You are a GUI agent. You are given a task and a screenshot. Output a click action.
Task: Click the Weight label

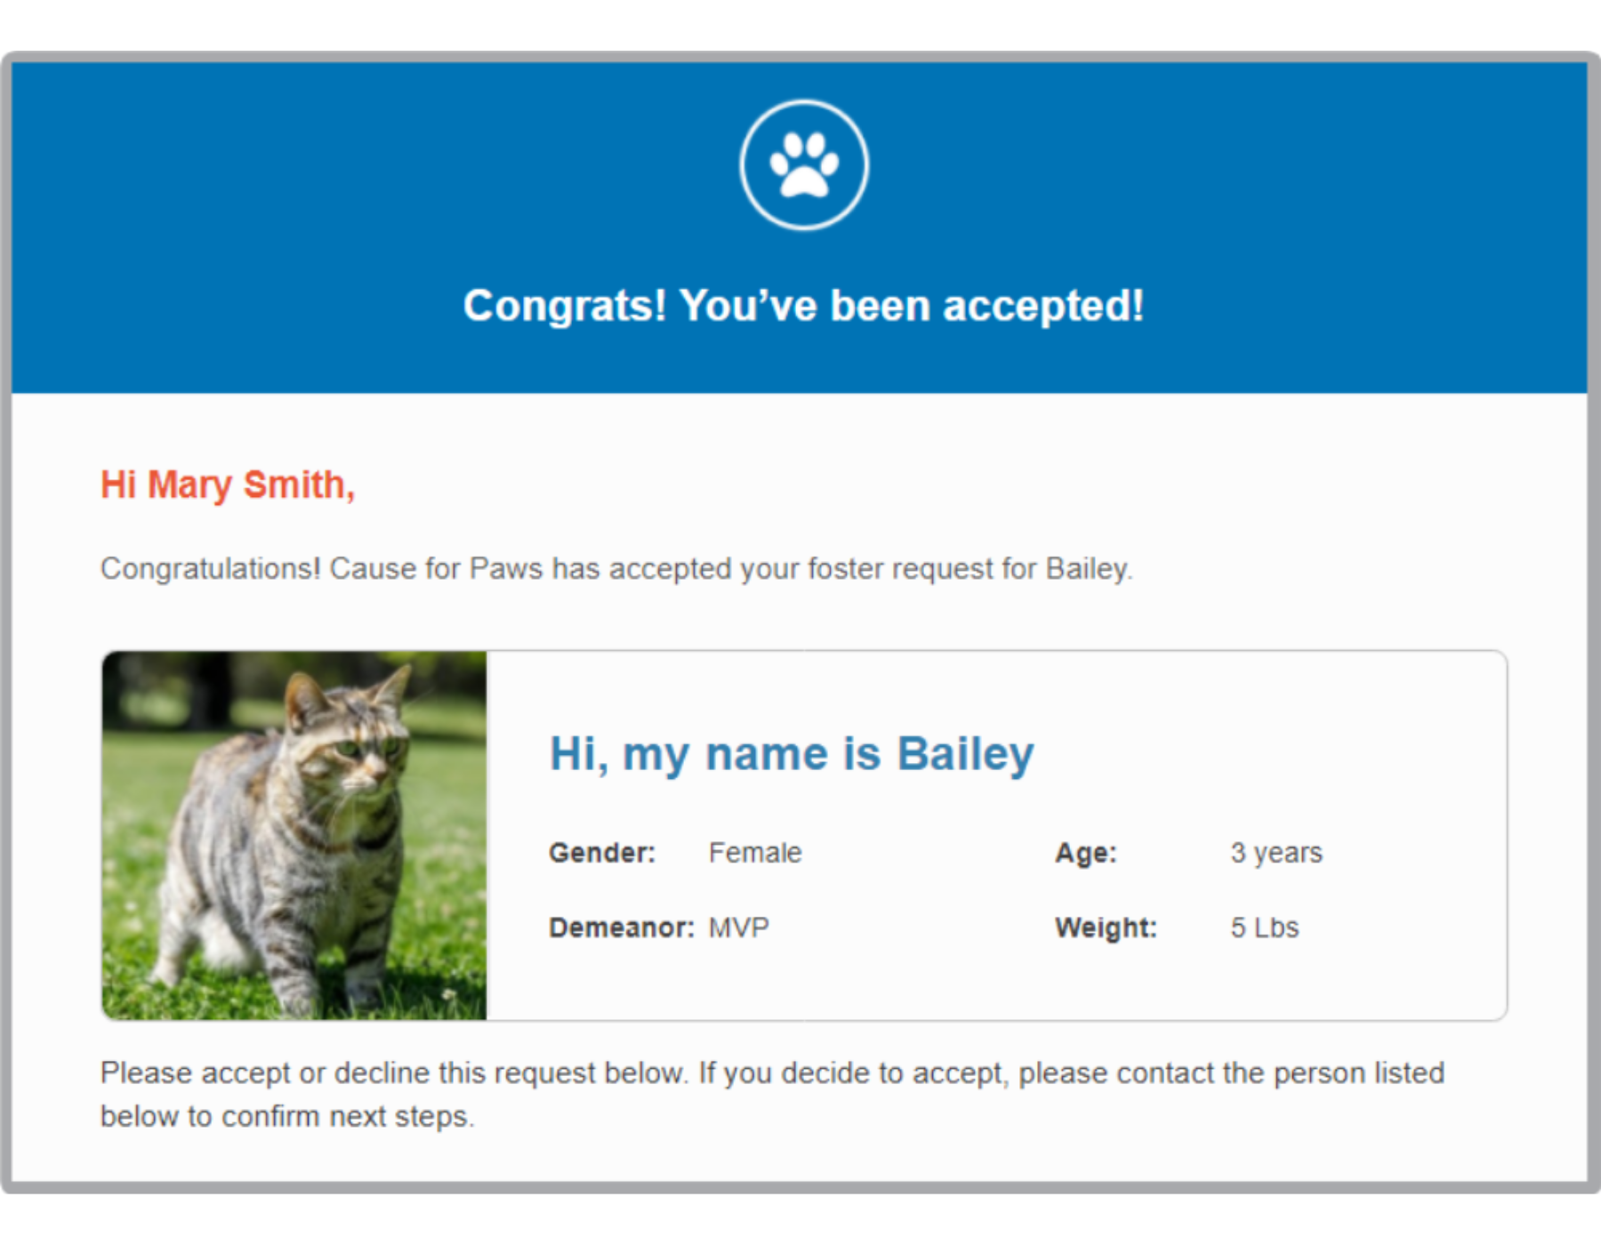click(x=1106, y=928)
